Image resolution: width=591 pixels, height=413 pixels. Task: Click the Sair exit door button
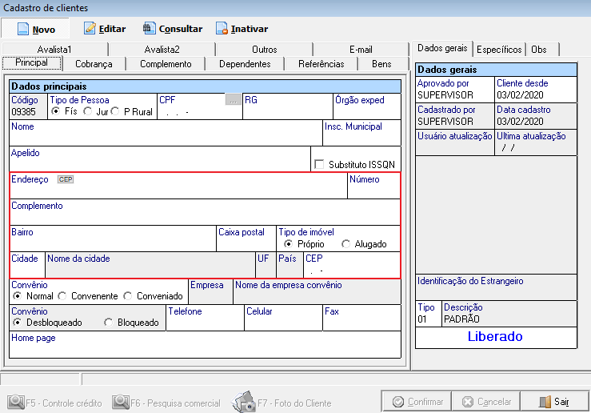tap(553, 402)
